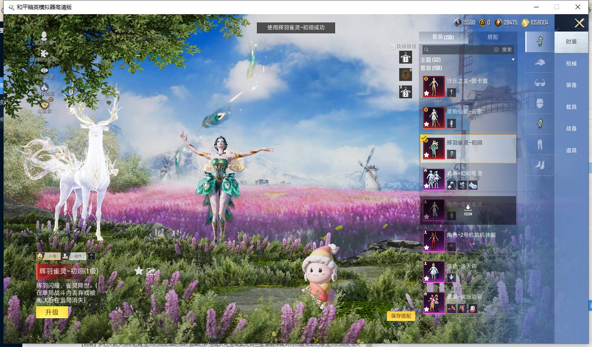Click the 28475 currency counter
Screen dimensions: 592x347
tap(506, 22)
